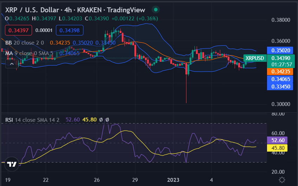
Task: Click the yellow RSI value 45.80 in legend
Action: pyautogui.click(x=89, y=120)
